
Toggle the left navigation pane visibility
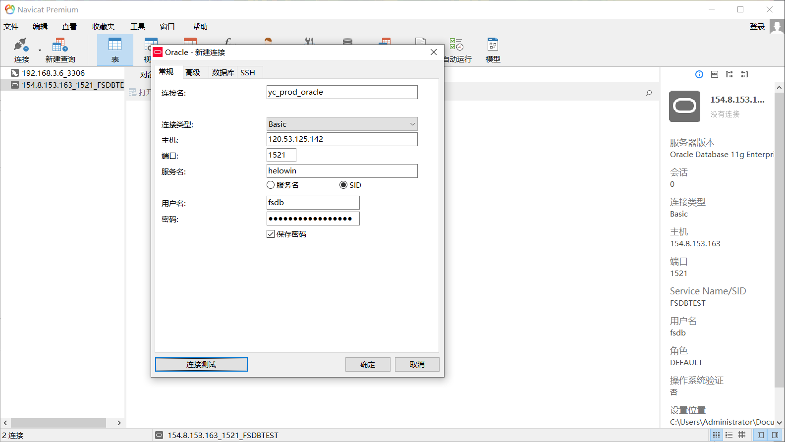pyautogui.click(x=760, y=435)
